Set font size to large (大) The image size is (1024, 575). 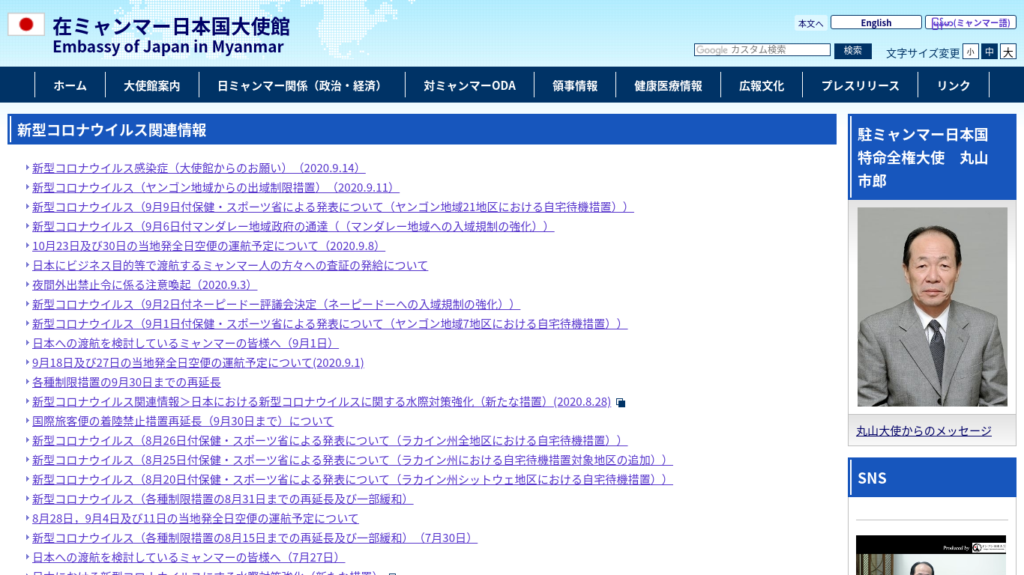click(1008, 52)
